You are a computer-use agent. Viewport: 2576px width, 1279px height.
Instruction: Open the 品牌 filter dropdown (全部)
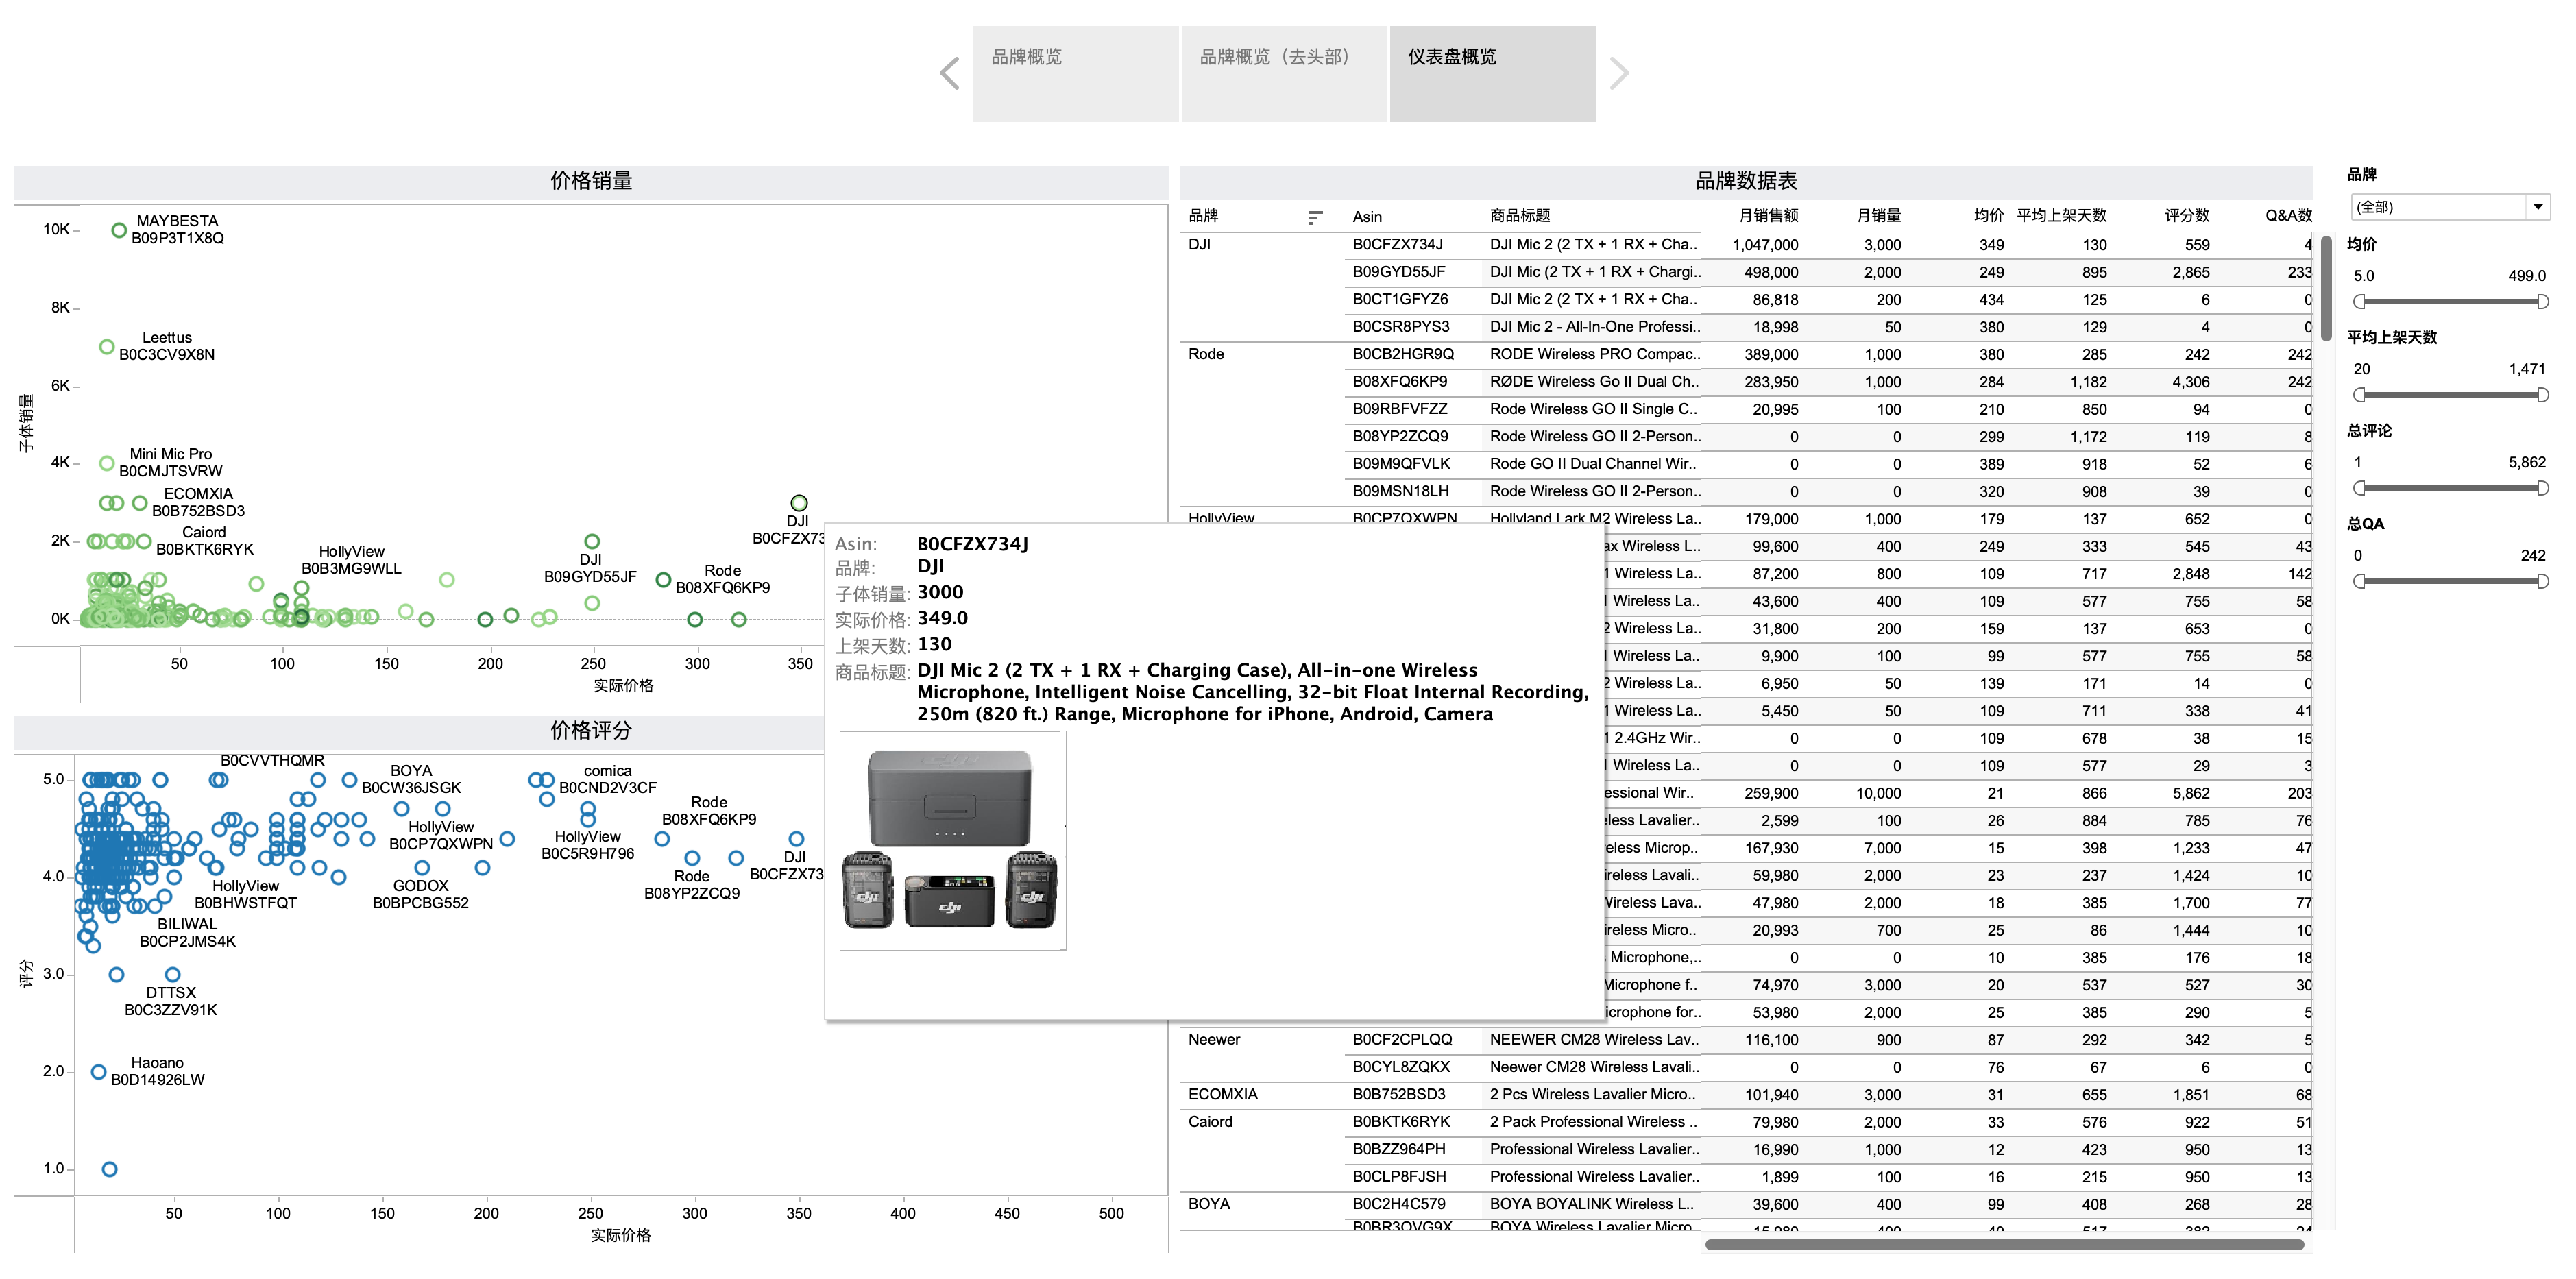(2449, 207)
